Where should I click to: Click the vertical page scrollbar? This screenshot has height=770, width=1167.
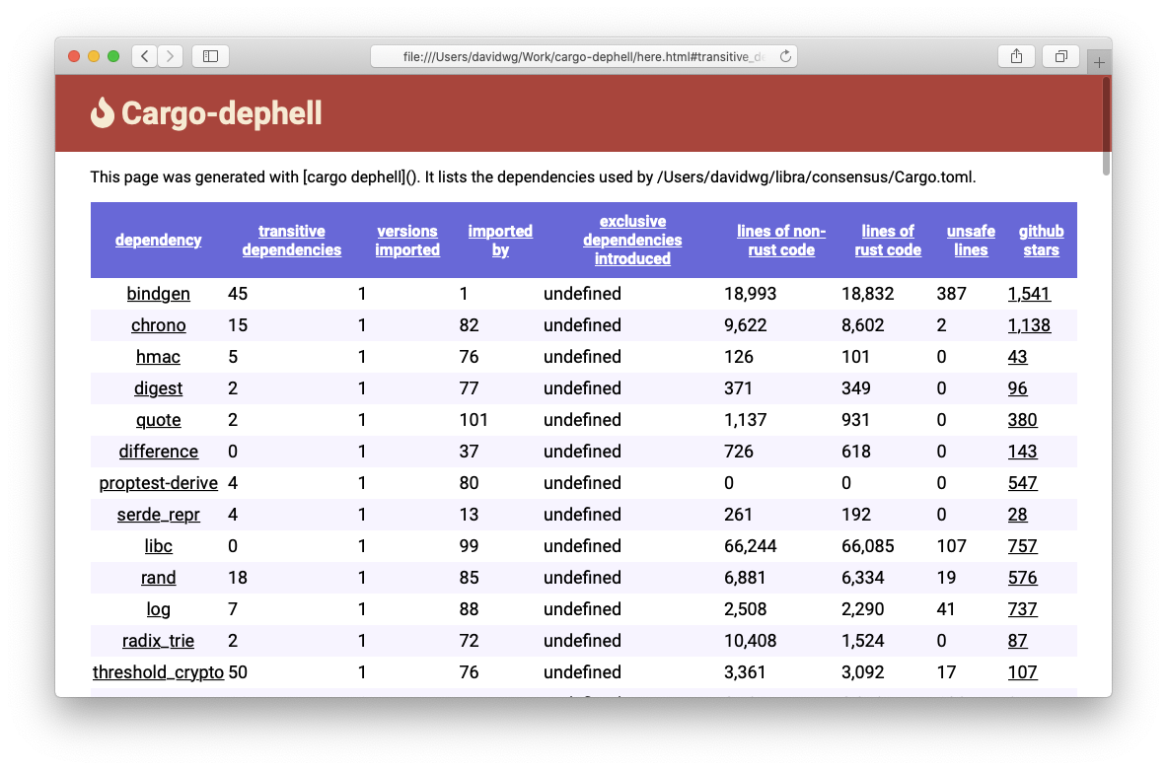[1106, 125]
